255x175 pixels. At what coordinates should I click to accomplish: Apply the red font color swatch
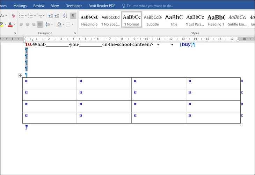coord(10,24)
